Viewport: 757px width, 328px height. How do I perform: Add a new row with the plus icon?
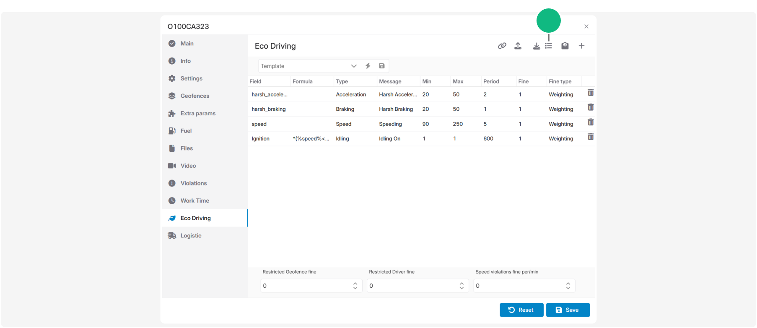coord(582,46)
